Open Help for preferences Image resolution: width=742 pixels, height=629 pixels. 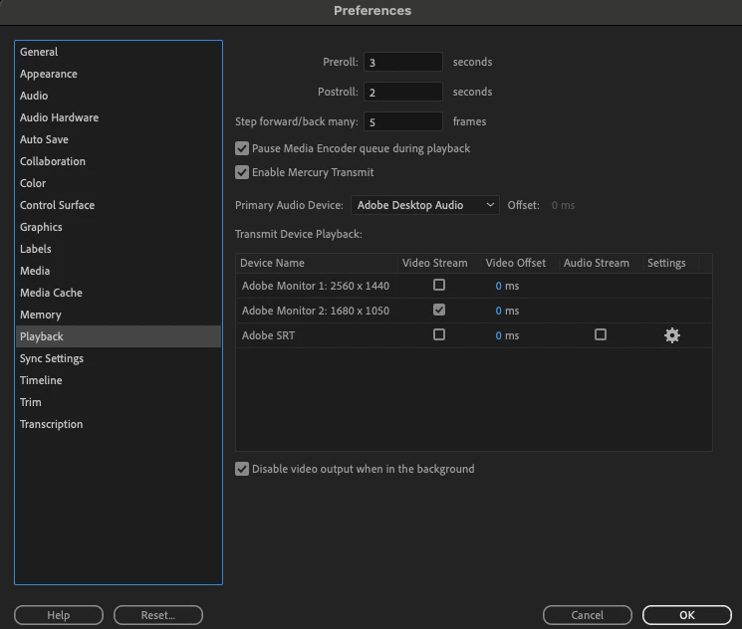point(59,615)
